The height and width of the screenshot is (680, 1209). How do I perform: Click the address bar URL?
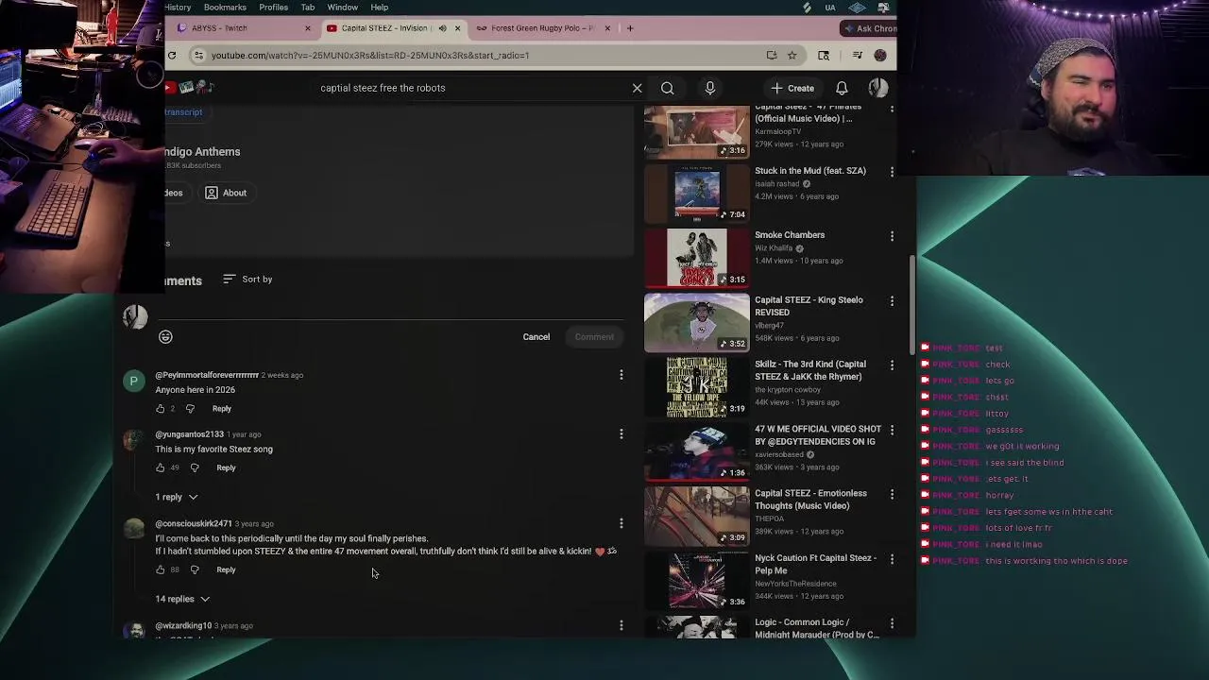370,56
